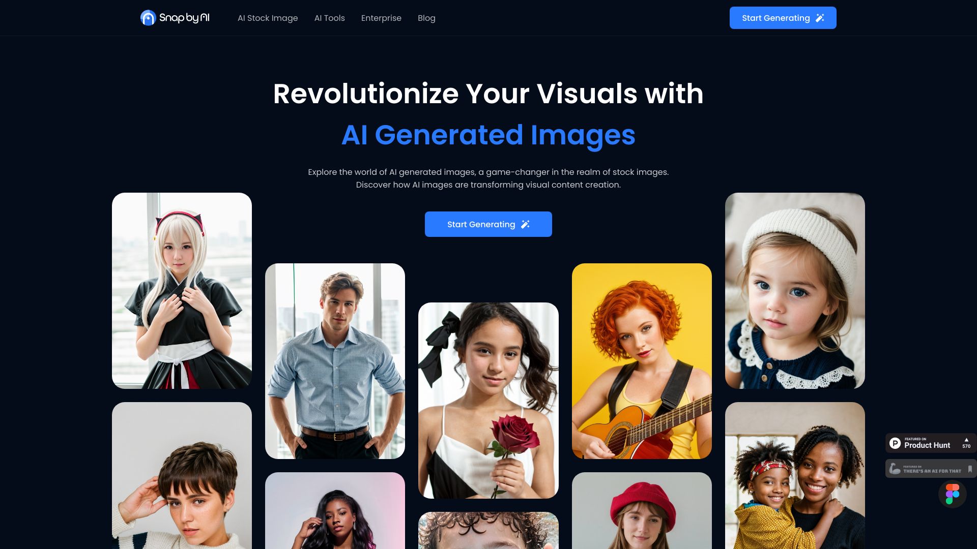Click the young girl with white headband thumbnail
This screenshot has height=549, width=977.
coord(794,290)
